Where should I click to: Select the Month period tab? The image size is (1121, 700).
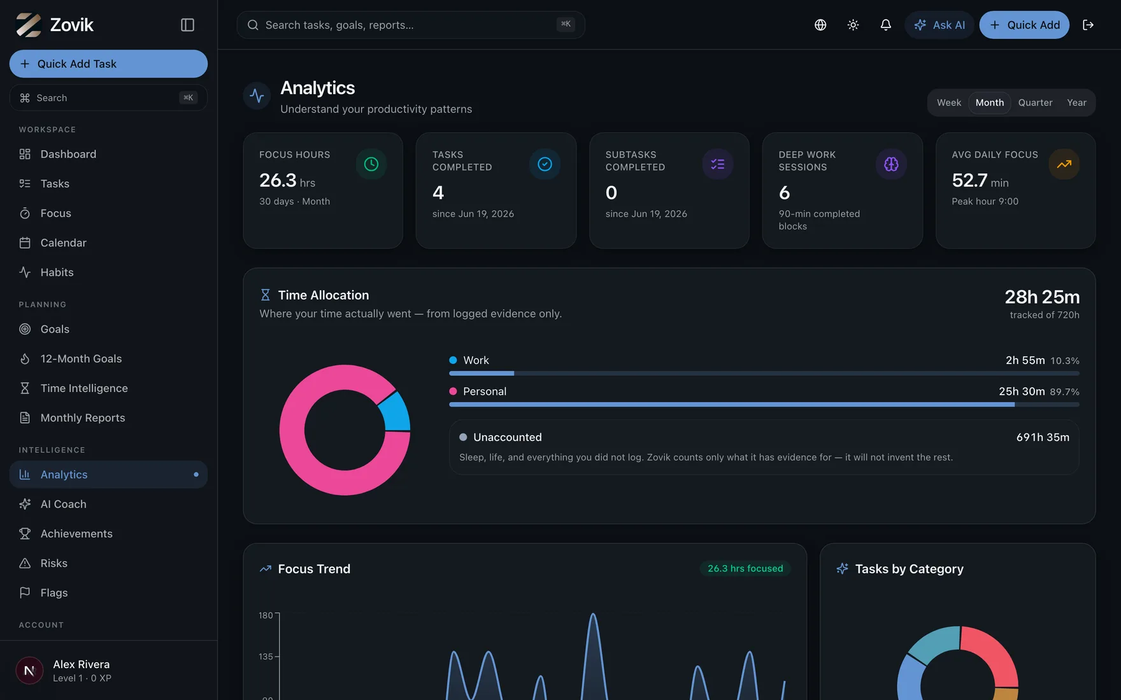click(x=990, y=102)
